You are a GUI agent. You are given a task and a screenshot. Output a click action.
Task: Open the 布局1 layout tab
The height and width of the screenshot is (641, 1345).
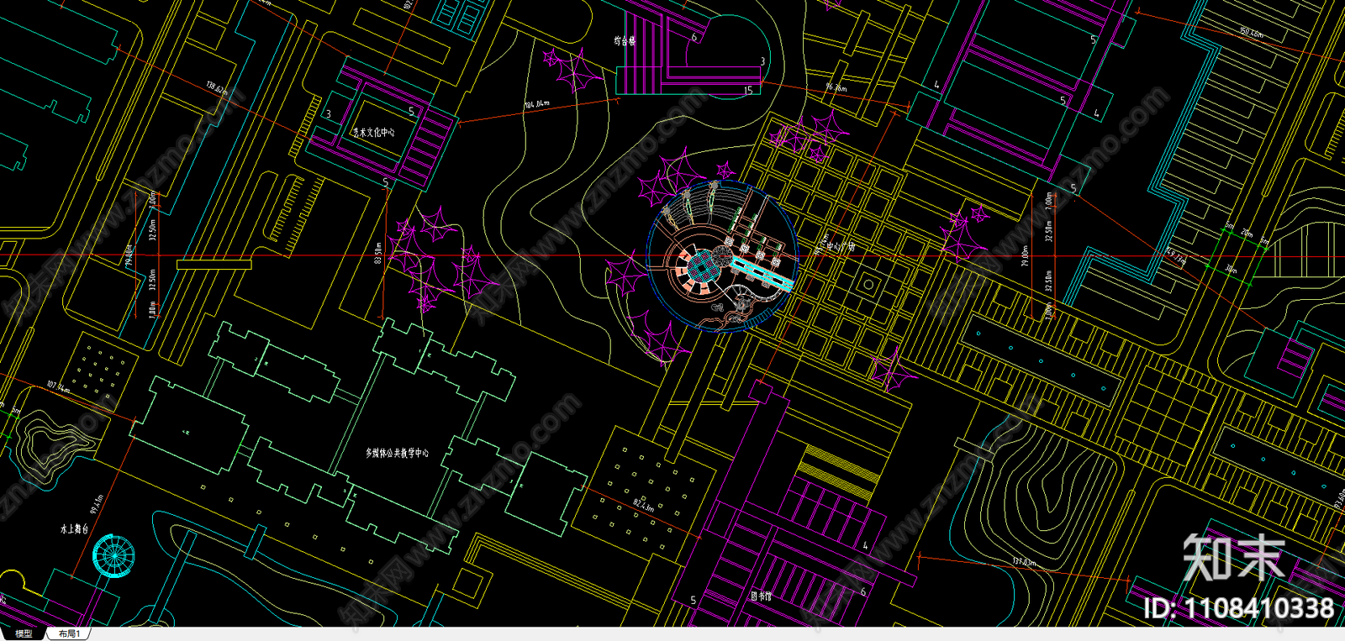click(x=70, y=633)
